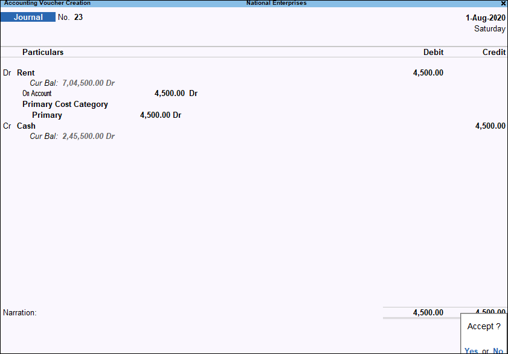
Task: Click the Credit column header
Action: [x=494, y=52]
